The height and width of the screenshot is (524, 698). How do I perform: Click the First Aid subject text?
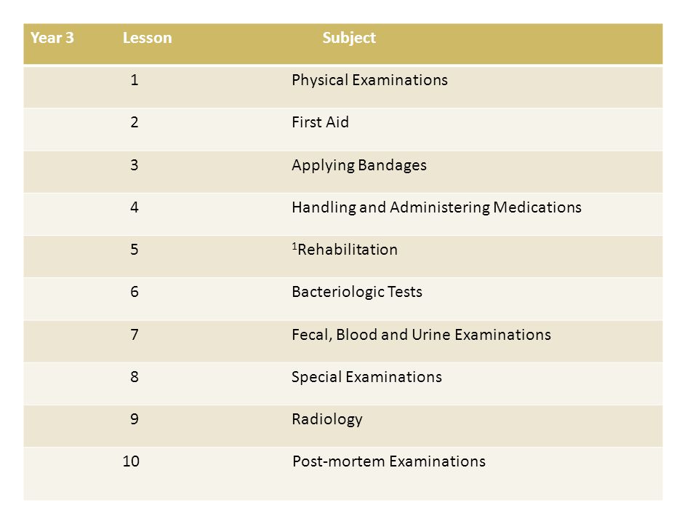tap(320, 122)
